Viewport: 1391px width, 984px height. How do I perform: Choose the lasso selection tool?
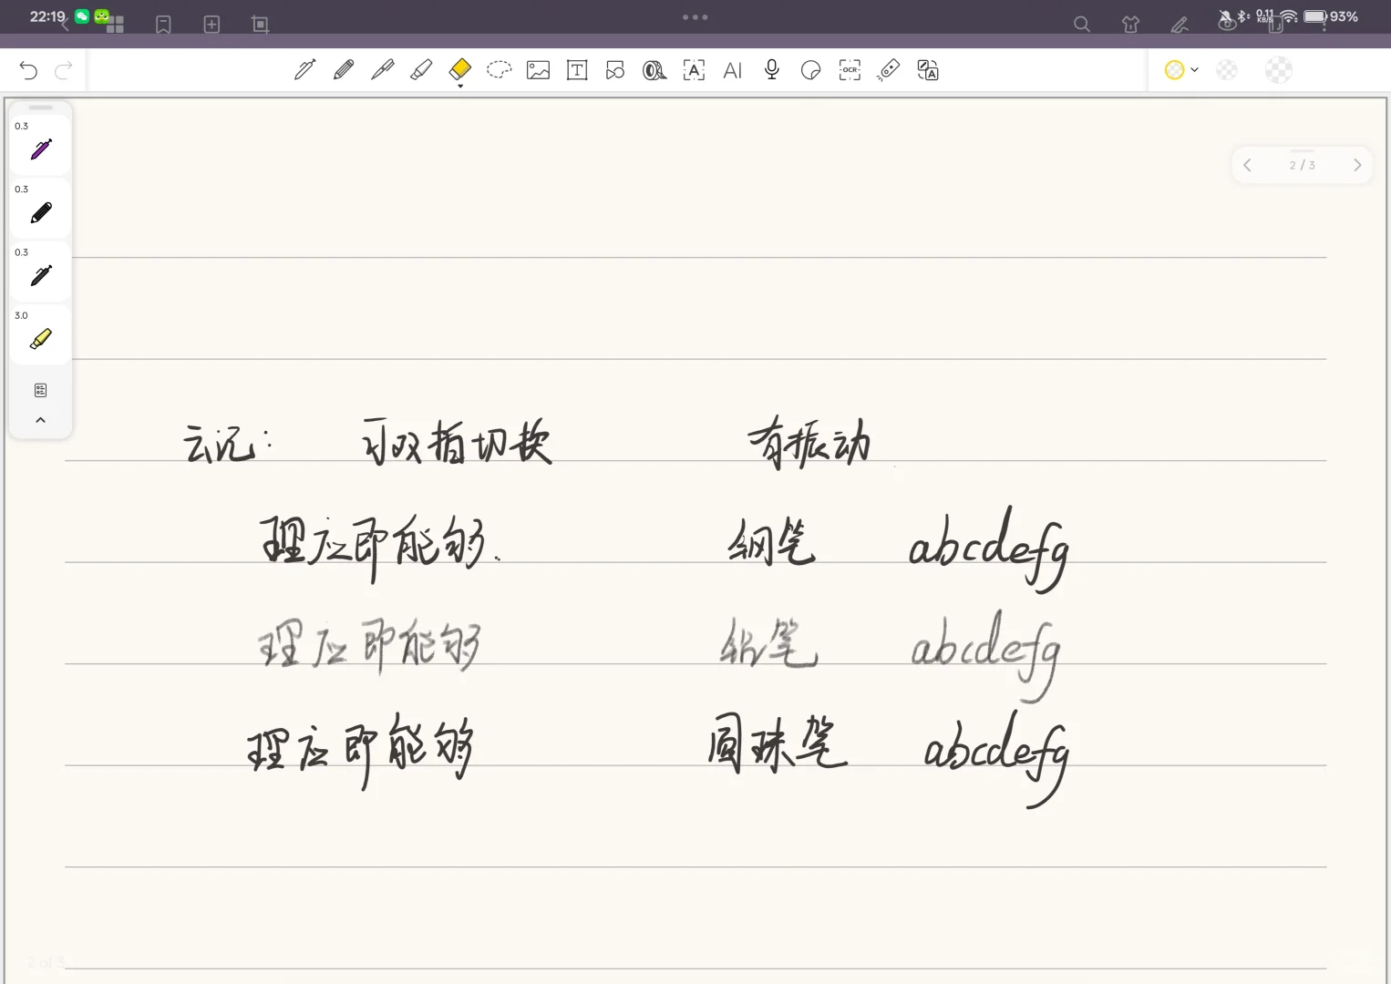[x=500, y=70]
